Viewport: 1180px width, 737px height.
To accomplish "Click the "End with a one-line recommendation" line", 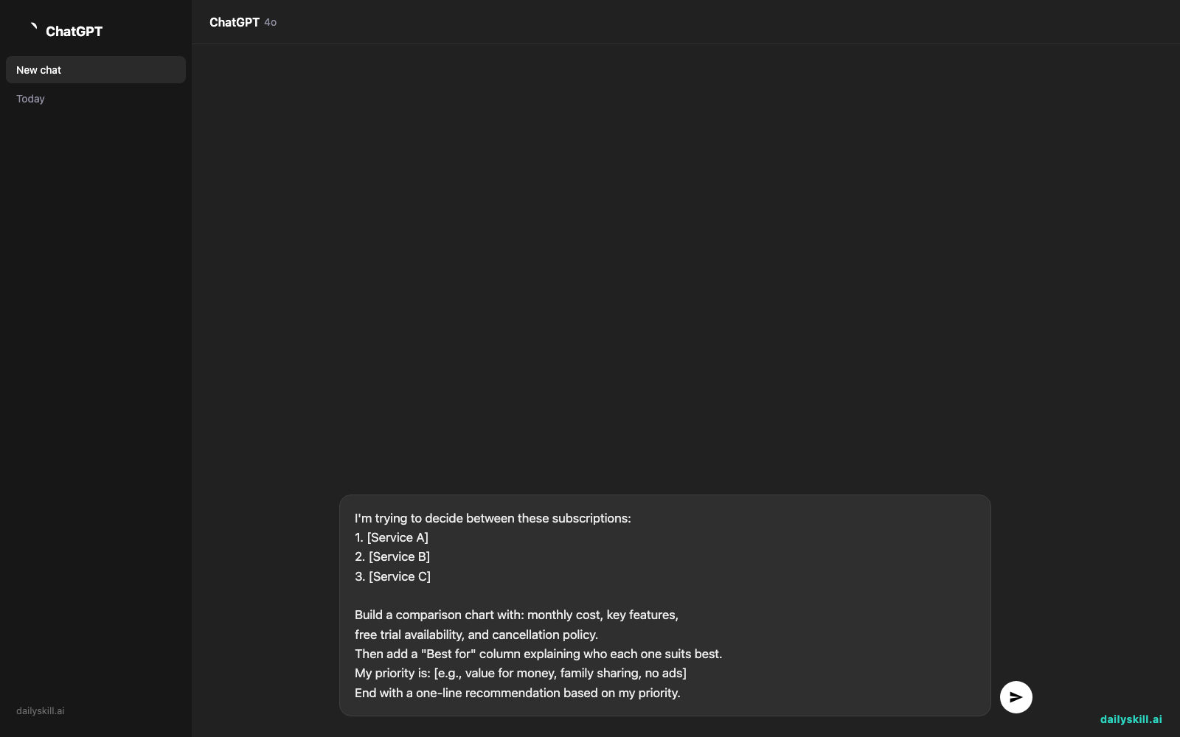I will (518, 693).
